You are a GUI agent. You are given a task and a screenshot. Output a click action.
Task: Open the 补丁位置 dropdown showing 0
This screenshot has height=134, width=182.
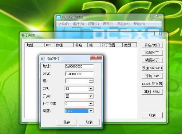tap(79, 103)
